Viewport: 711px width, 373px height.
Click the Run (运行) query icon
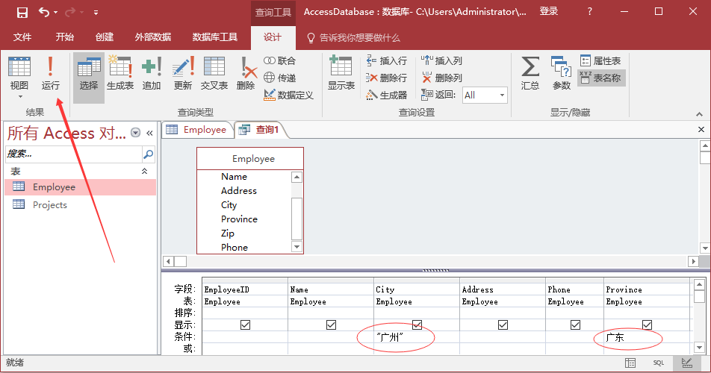coord(50,74)
